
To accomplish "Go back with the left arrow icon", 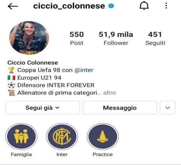I will [13, 6].
